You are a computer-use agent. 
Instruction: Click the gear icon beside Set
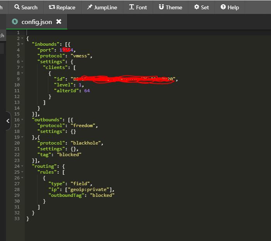click(196, 7)
